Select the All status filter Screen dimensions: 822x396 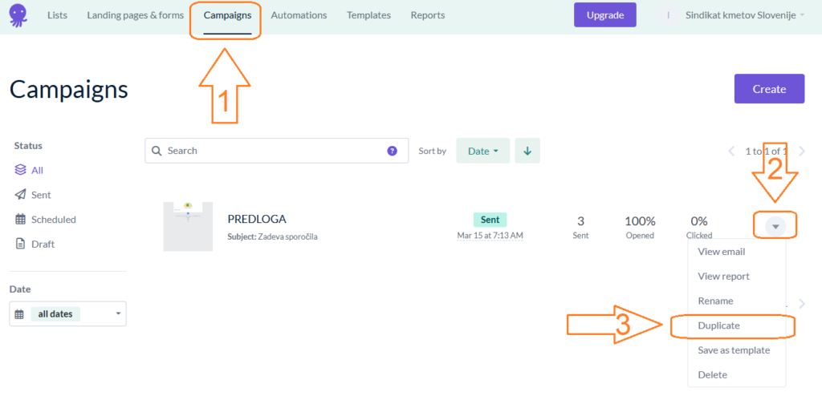pos(37,170)
